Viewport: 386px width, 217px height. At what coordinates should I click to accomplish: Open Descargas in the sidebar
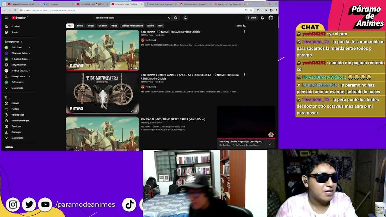tap(16, 132)
